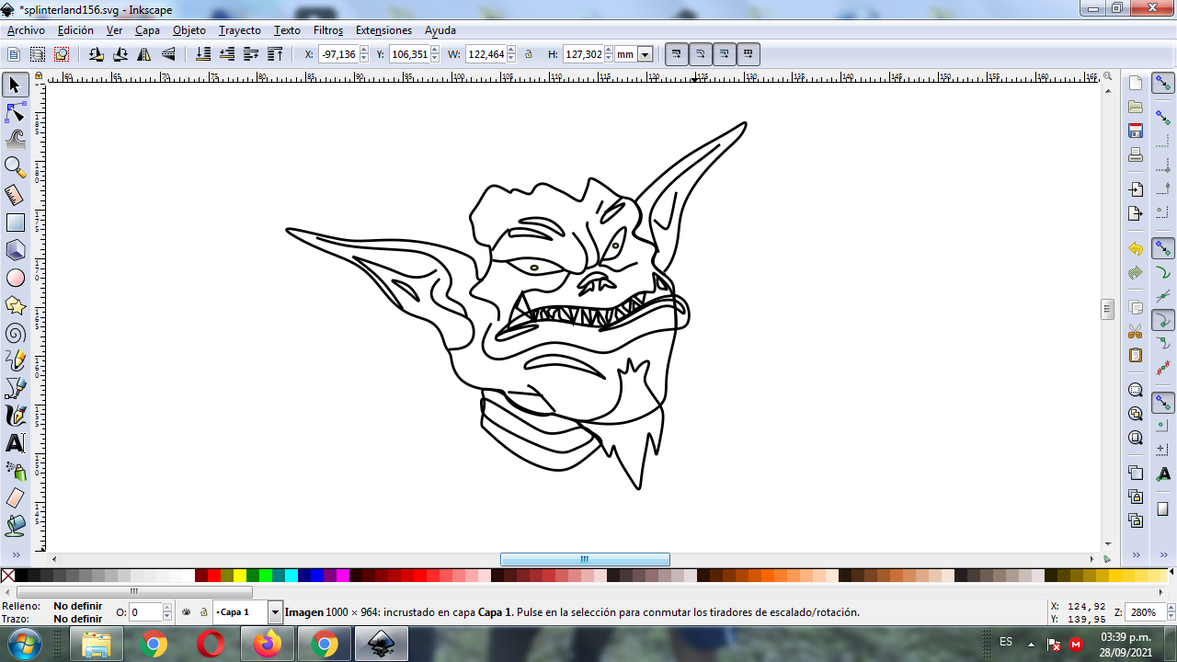Select the Zoom magnifier tool
Image resolution: width=1177 pixels, height=662 pixels.
15,167
